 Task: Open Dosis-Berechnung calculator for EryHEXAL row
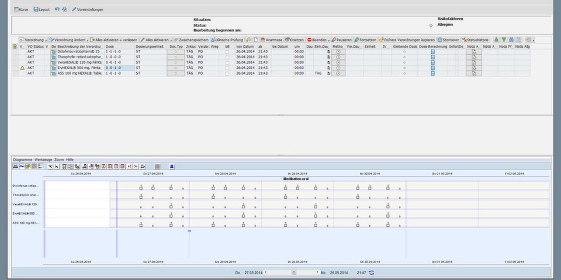432,68
